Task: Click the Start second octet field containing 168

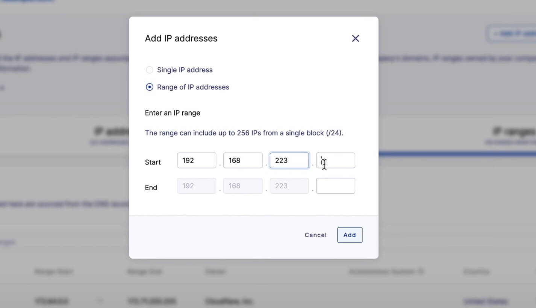Action: [243, 161]
